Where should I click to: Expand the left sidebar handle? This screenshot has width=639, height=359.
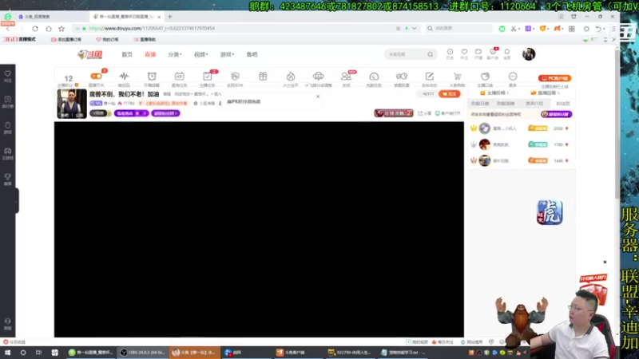[x=16, y=201]
